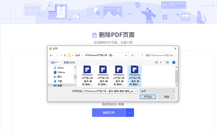Image resolution: width=217 pixels, height=135 pixels.
Task: Click the change view icon
Action: click(x=157, y=62)
